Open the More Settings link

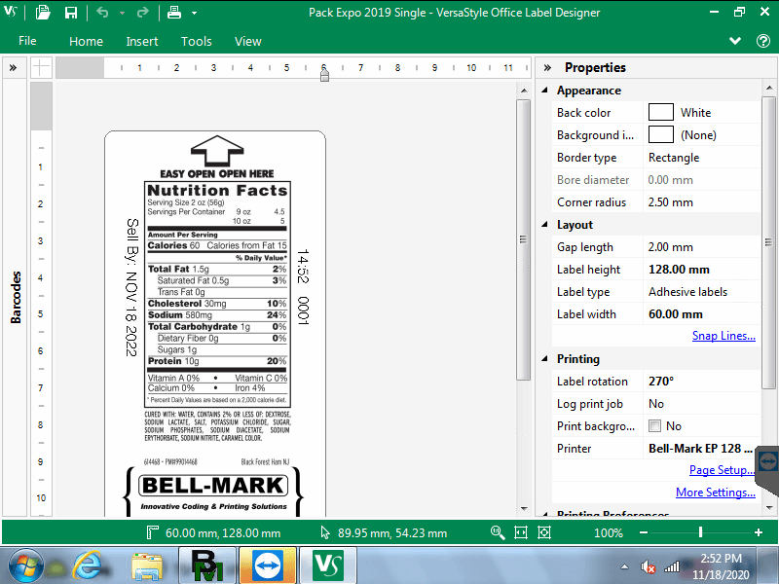click(716, 493)
